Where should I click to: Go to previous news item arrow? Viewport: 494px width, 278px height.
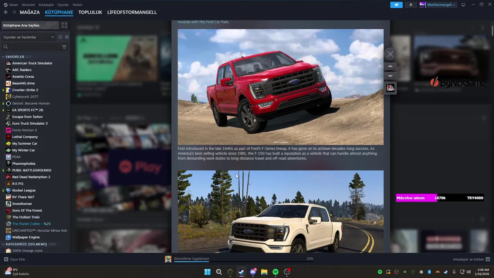[x=390, y=66]
